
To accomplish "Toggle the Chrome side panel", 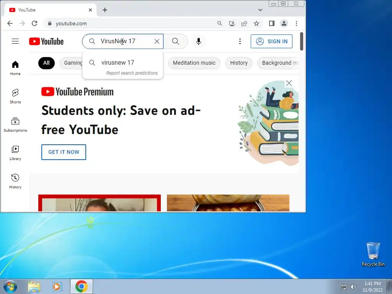I will 272,23.
